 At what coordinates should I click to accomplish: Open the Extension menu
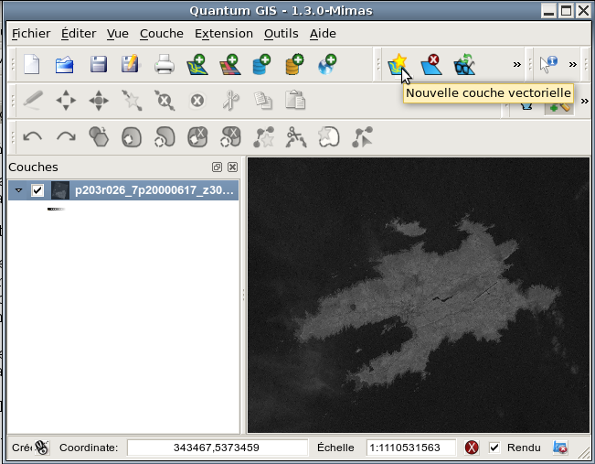point(223,34)
